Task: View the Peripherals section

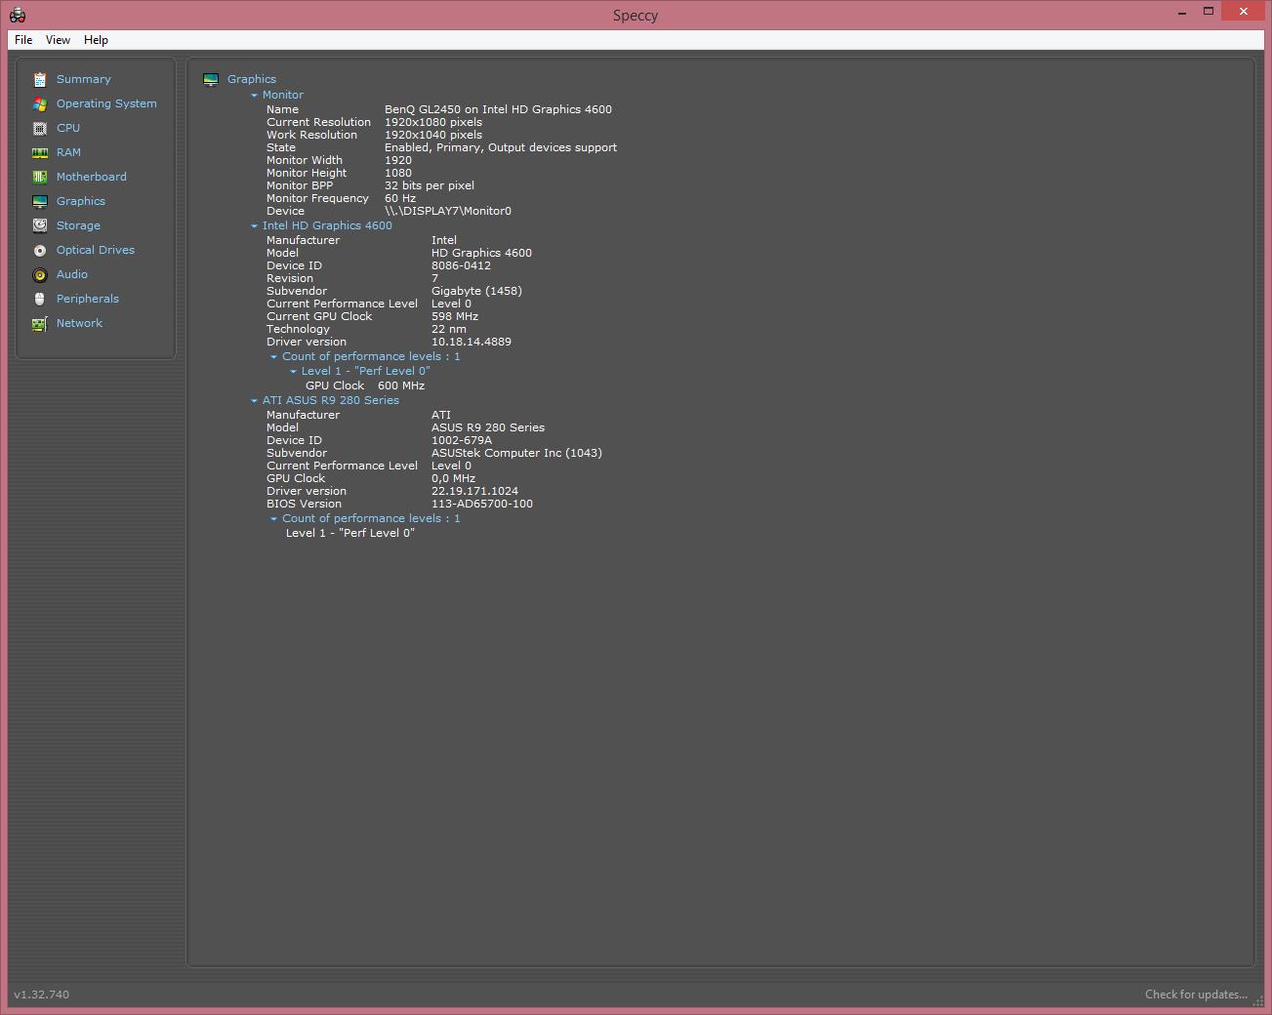Action: click(x=87, y=299)
